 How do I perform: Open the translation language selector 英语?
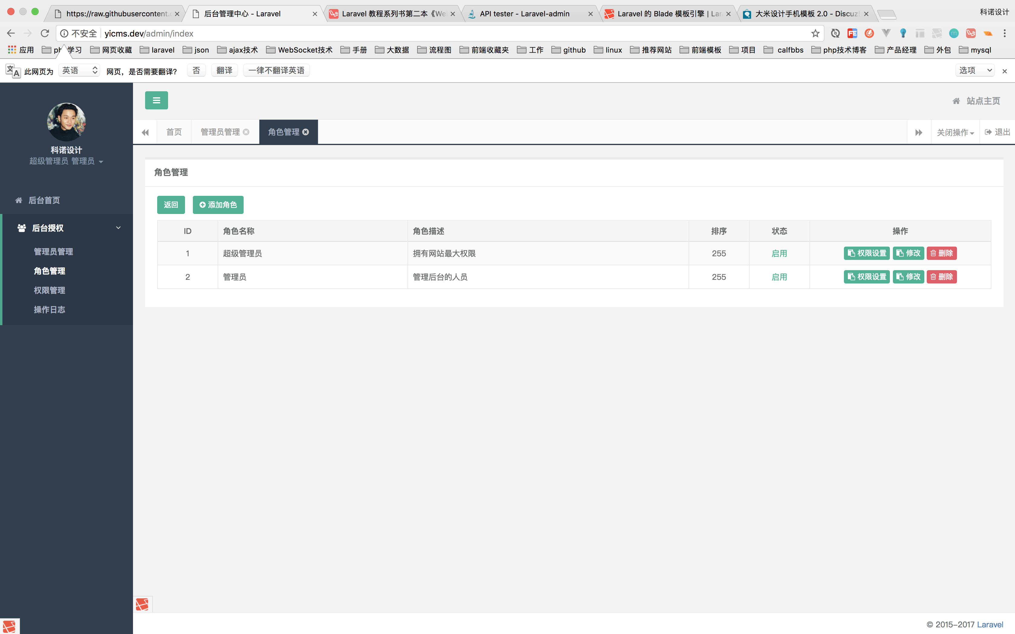[79, 70]
